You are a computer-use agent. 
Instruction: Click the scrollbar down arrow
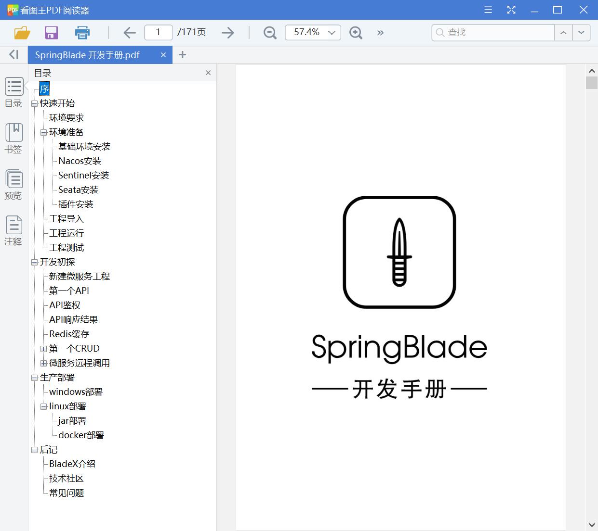coord(592,525)
